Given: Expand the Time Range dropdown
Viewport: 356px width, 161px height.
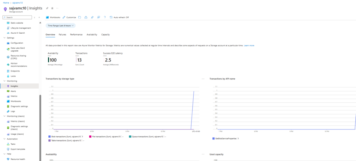Looking at the screenshot, I should point(61,25).
